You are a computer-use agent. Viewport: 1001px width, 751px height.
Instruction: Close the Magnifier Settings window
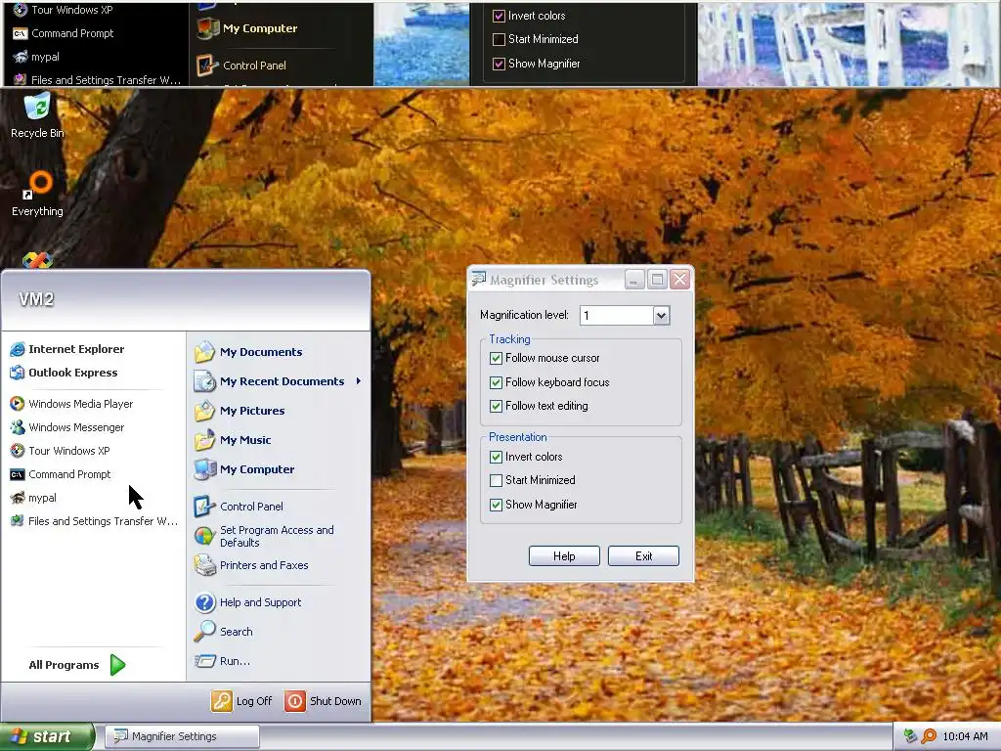[x=680, y=280]
